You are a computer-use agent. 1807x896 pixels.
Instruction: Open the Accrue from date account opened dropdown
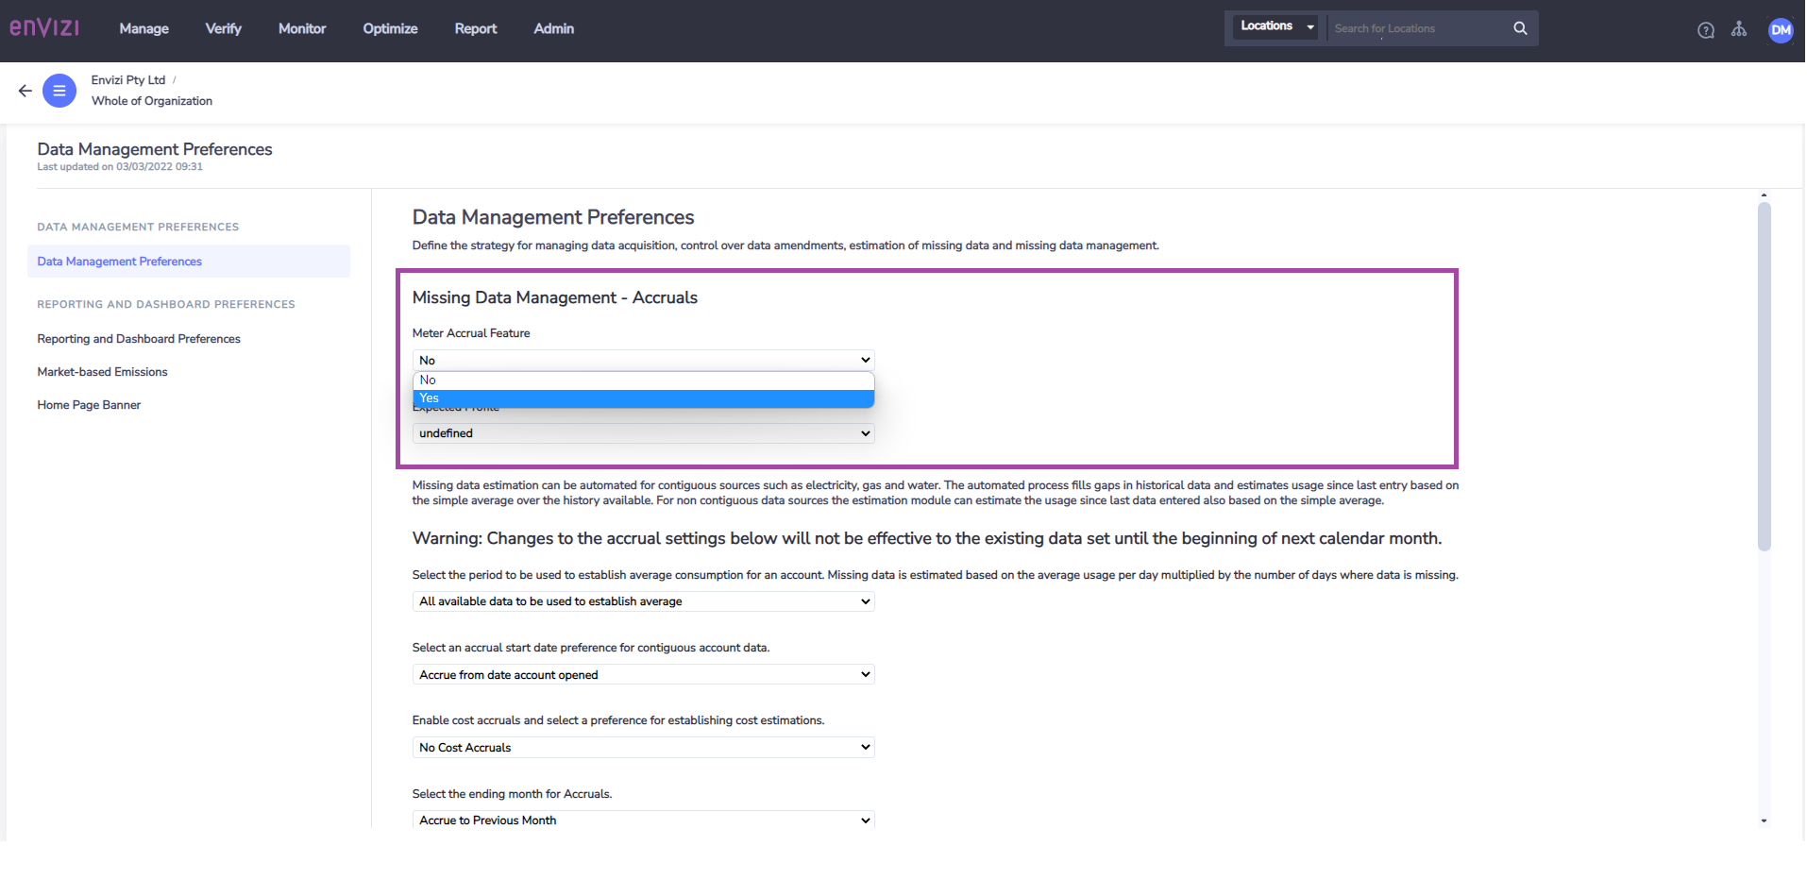(x=643, y=675)
